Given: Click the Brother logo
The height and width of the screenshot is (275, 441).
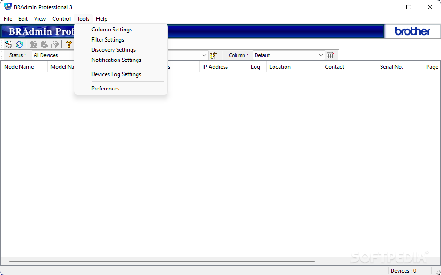Looking at the screenshot, I should click(412, 31).
